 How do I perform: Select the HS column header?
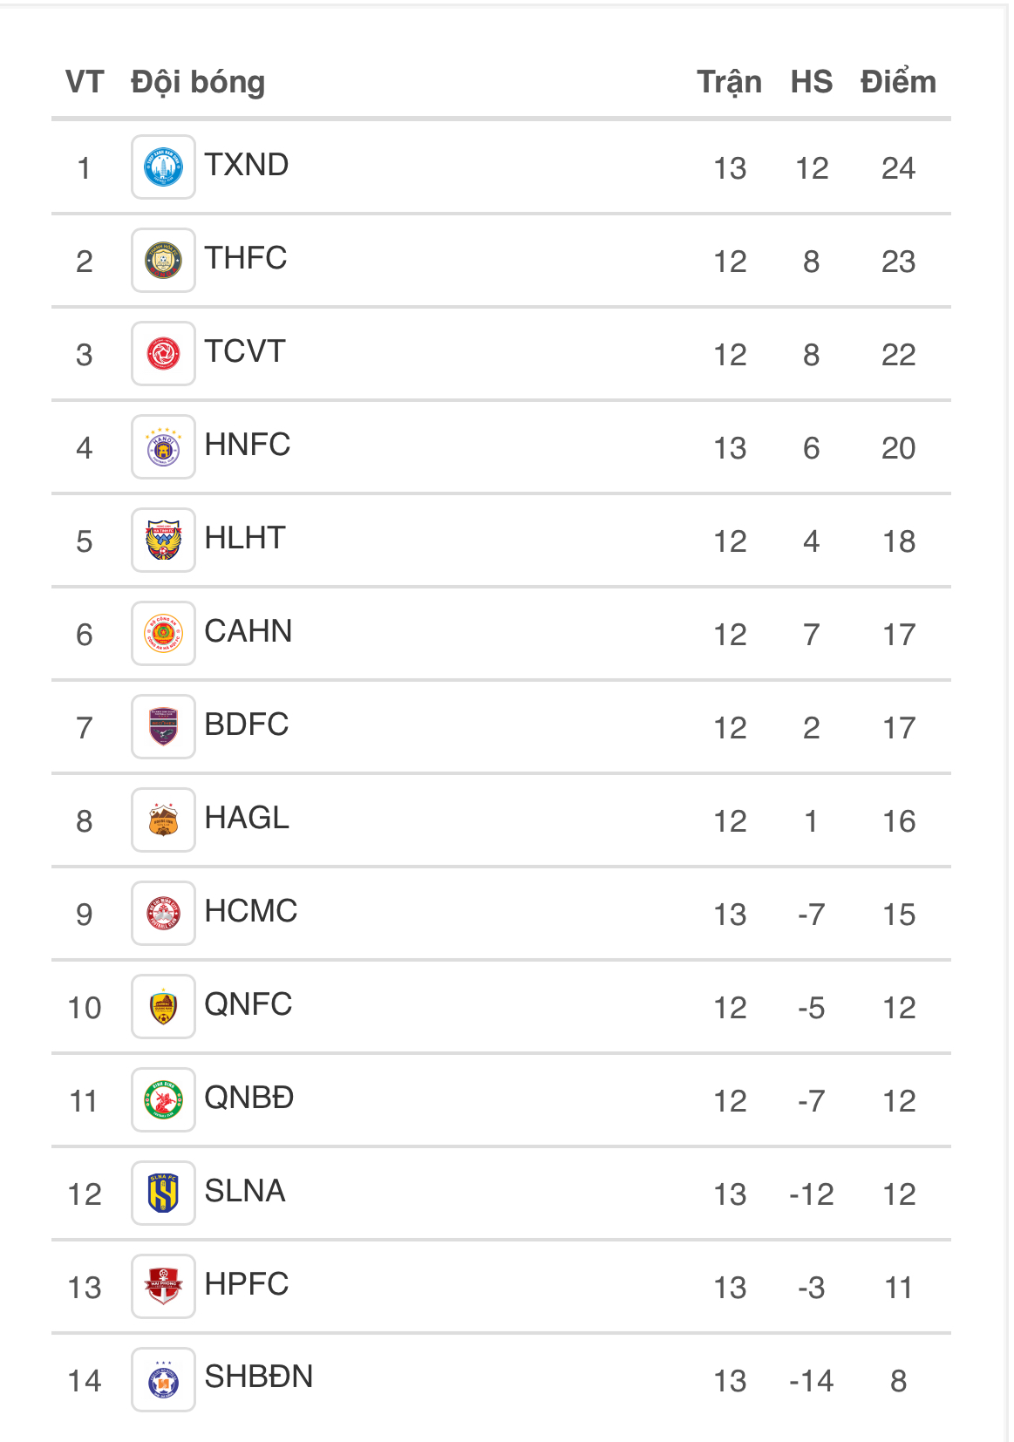(x=812, y=82)
